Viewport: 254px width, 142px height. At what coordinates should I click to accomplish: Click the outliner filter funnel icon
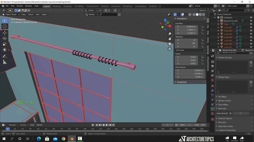[x=248, y=10]
